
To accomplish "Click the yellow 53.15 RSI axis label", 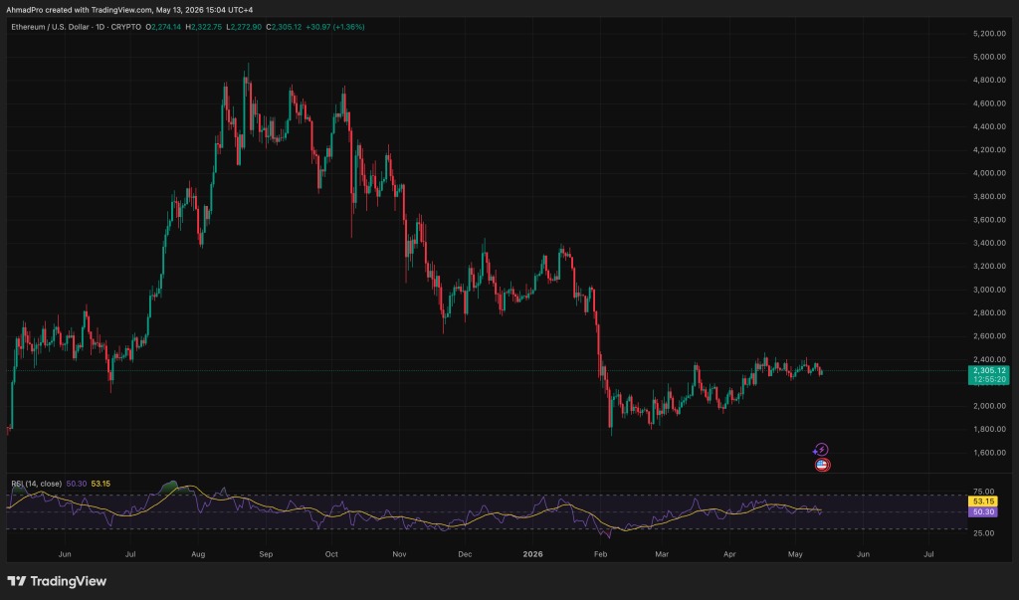I will click(x=982, y=501).
